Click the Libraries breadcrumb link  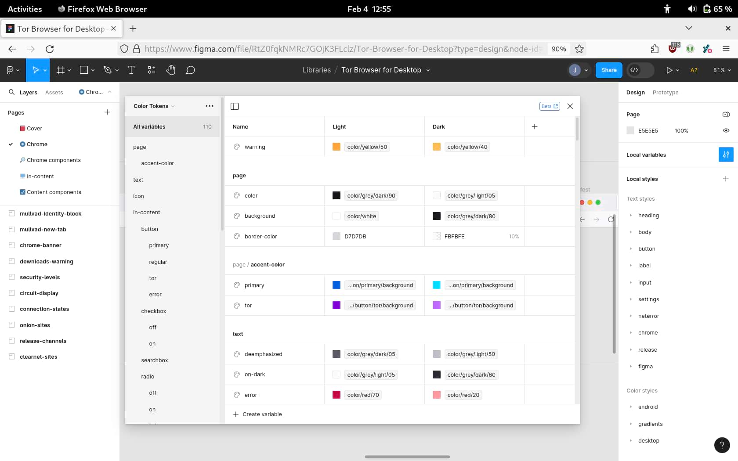(316, 70)
